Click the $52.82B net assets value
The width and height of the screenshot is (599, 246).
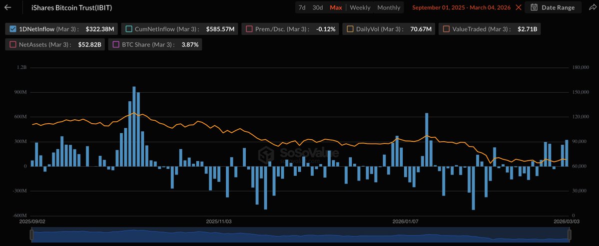tap(90, 44)
